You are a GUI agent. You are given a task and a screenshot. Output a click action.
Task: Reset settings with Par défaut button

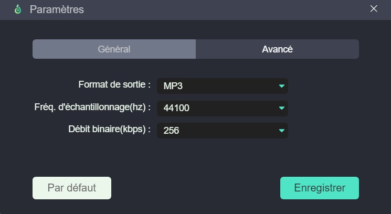(x=72, y=188)
